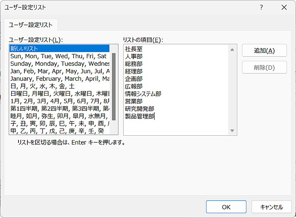Viewport: 296px width, 218px height.
Task: Select the Jan, Feb, Mar list entry
Action: pyautogui.click(x=59, y=71)
